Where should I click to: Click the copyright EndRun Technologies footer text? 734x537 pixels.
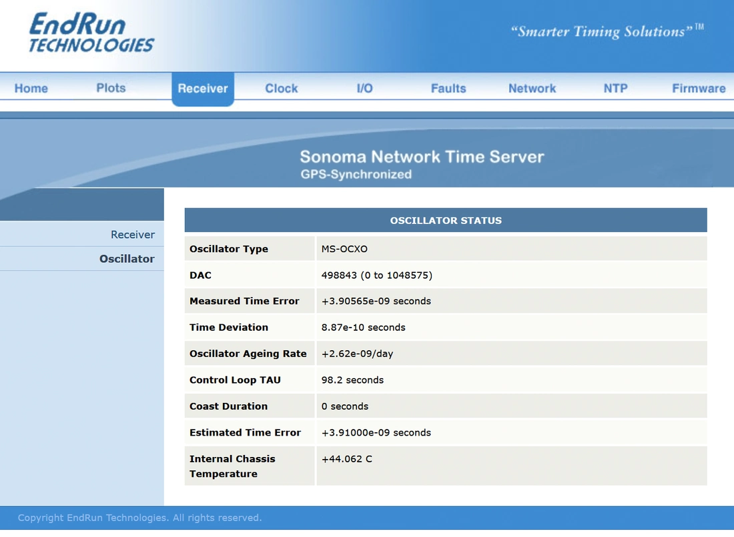pos(139,518)
